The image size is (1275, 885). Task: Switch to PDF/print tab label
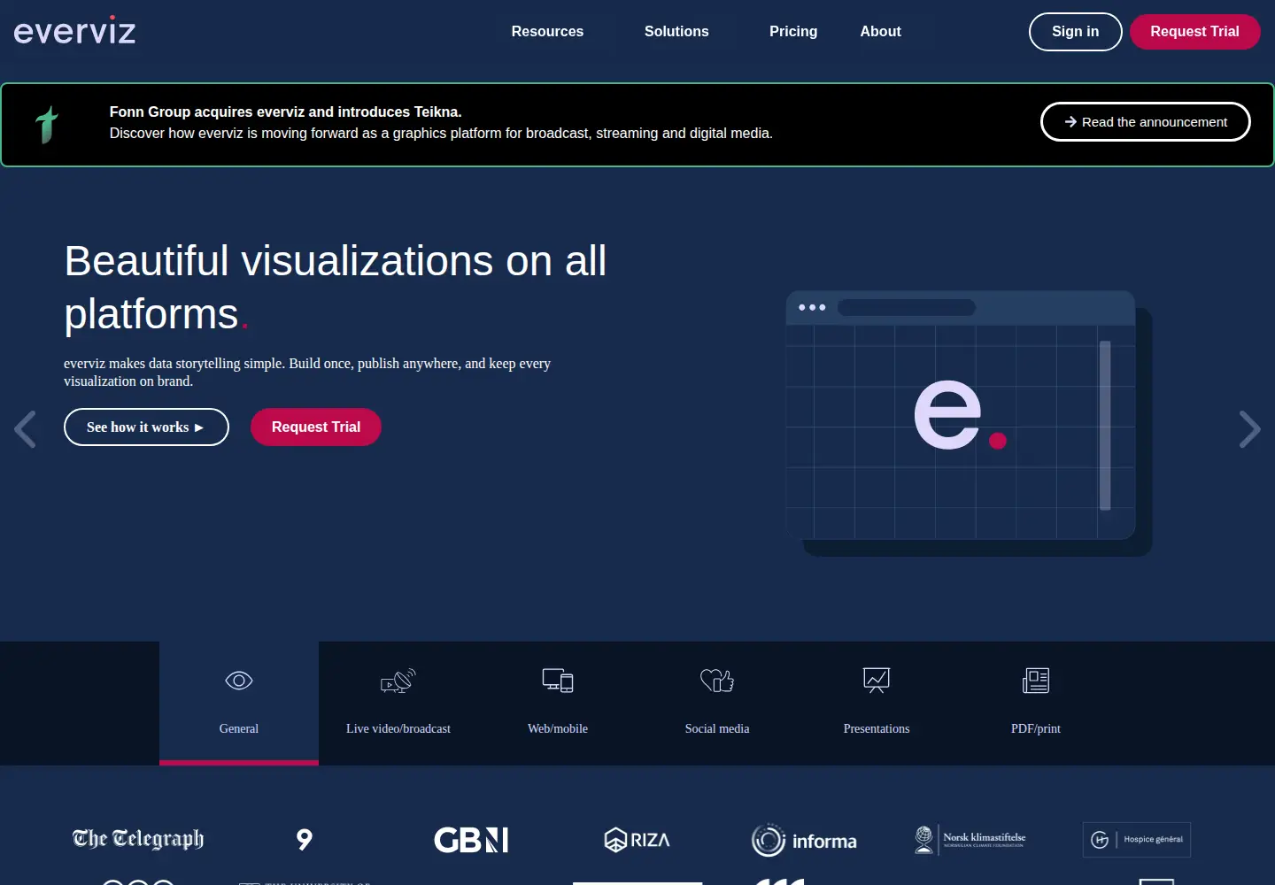click(1036, 728)
